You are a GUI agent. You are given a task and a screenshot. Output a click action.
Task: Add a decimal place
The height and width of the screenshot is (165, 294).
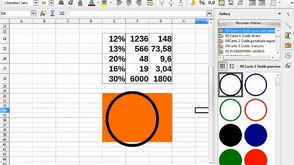(231, 3)
